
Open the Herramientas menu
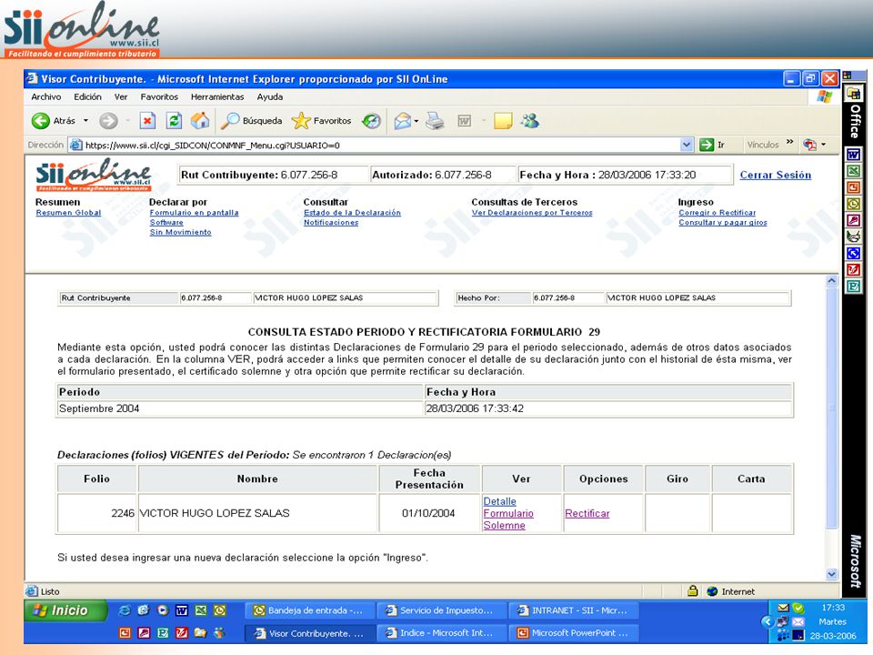pyautogui.click(x=217, y=97)
